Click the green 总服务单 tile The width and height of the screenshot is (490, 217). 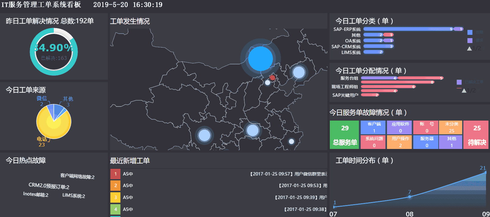tap(344, 135)
